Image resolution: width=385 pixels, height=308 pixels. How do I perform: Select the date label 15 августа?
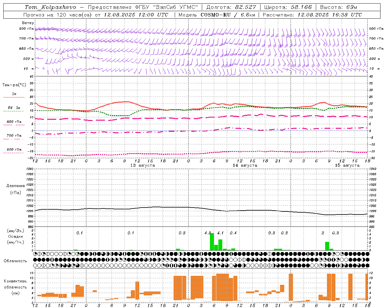pyautogui.click(x=347, y=165)
